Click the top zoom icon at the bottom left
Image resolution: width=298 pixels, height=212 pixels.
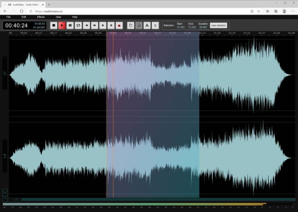point(5,190)
